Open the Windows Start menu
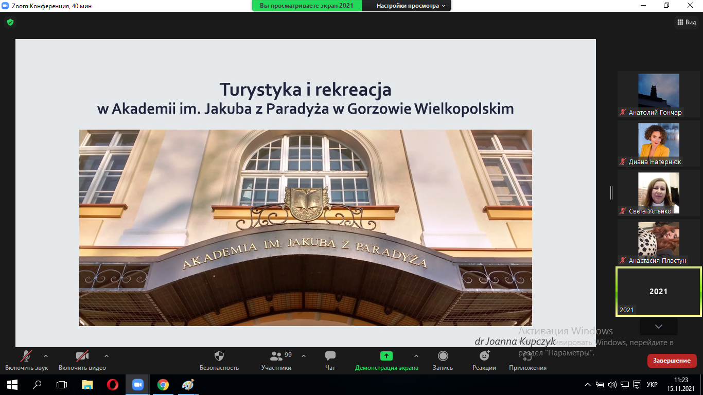The width and height of the screenshot is (703, 395). 12,384
